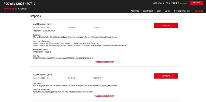Go to the Galéria tab
Viewport: 206px width, 102px height.
pos(168,11)
